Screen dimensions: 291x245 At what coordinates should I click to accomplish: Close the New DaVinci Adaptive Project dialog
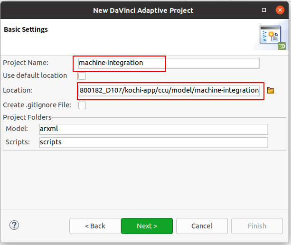click(x=280, y=10)
